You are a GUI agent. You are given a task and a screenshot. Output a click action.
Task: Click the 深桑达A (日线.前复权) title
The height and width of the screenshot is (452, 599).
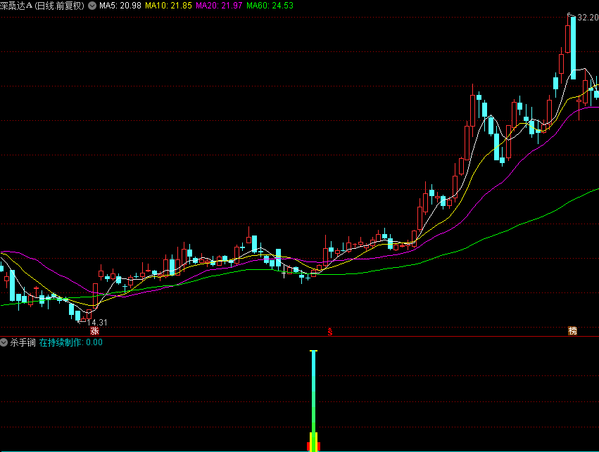click(42, 6)
